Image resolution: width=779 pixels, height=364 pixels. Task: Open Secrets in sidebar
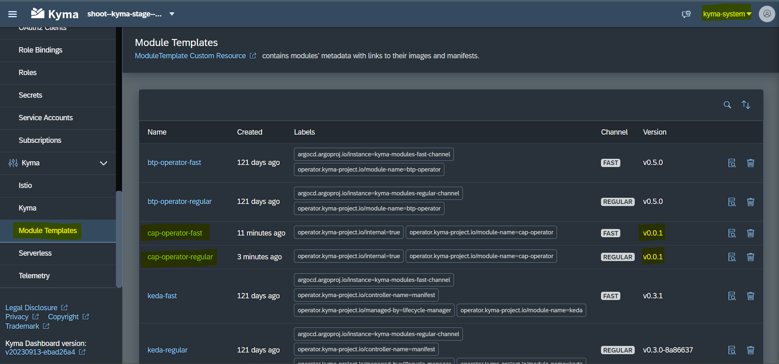click(x=58, y=95)
